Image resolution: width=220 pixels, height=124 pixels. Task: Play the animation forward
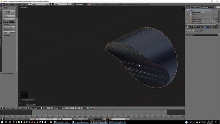tap(82, 119)
